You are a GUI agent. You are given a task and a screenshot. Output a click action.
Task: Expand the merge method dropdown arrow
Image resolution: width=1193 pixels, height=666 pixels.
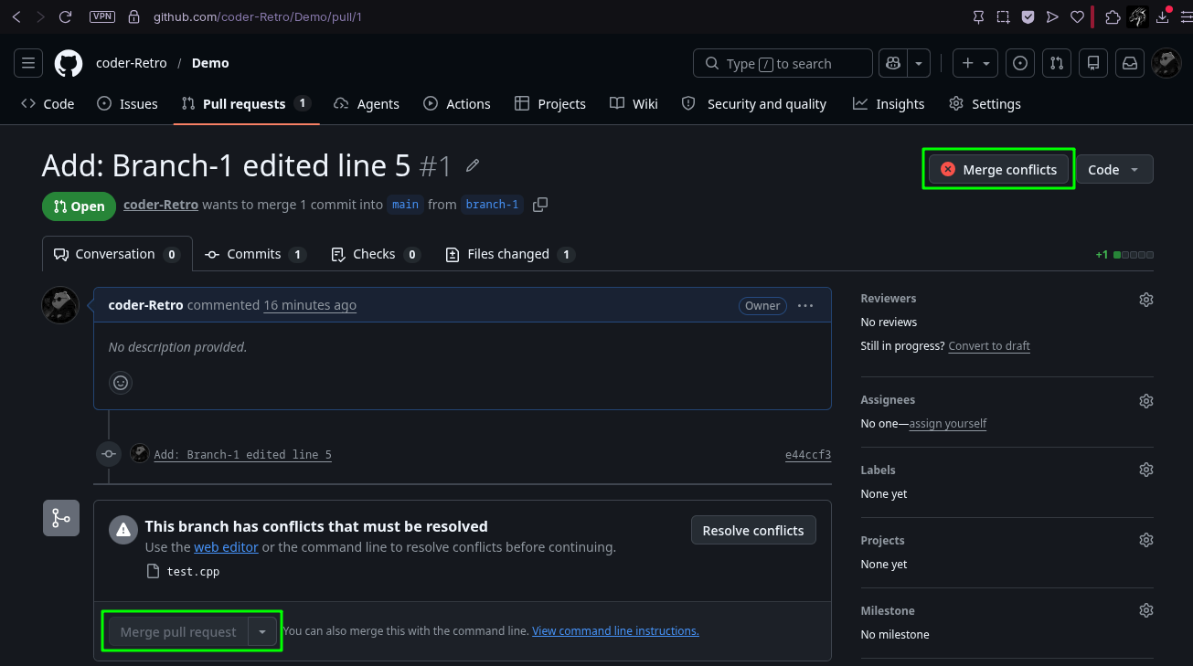[x=262, y=631]
